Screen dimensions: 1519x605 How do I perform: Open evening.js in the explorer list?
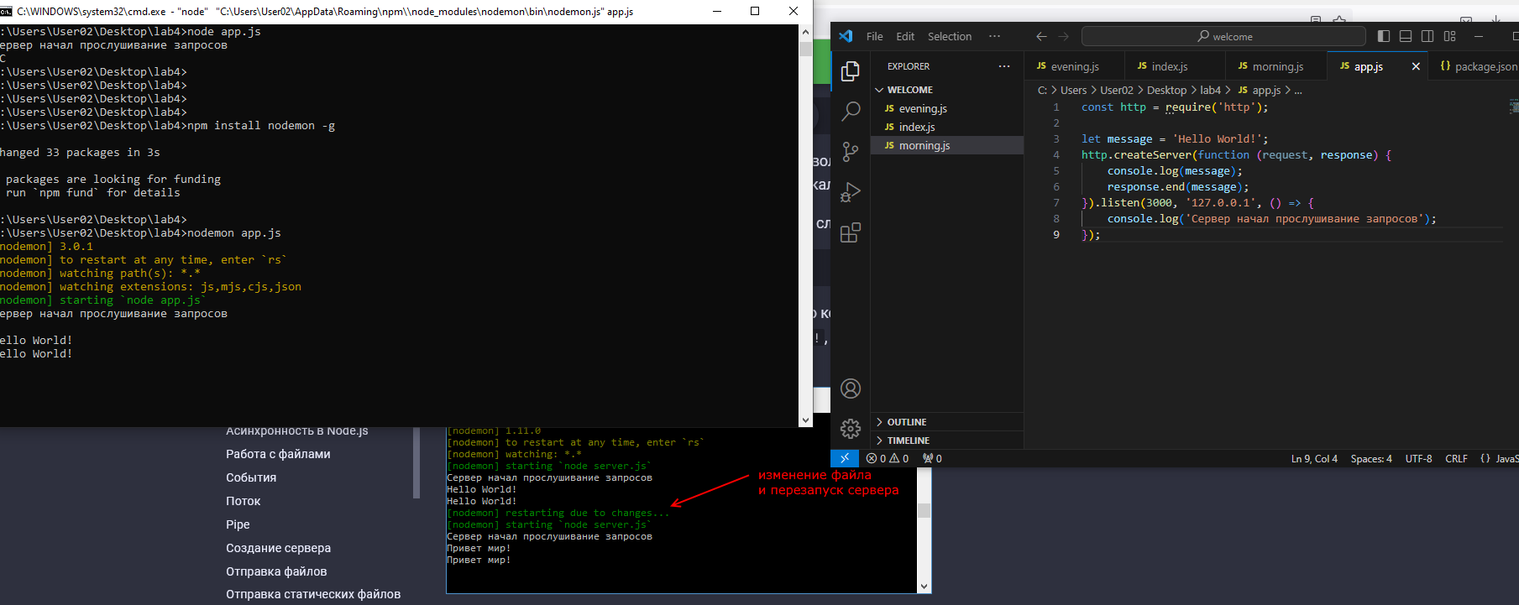point(923,108)
